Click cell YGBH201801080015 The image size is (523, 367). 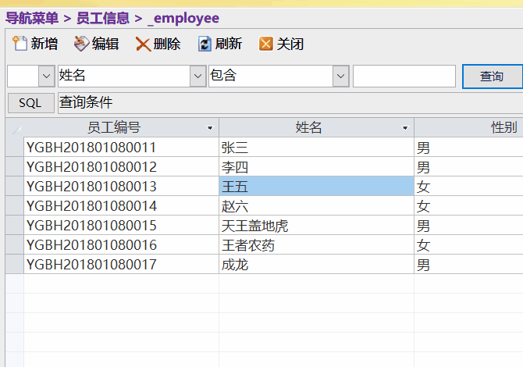(122, 225)
